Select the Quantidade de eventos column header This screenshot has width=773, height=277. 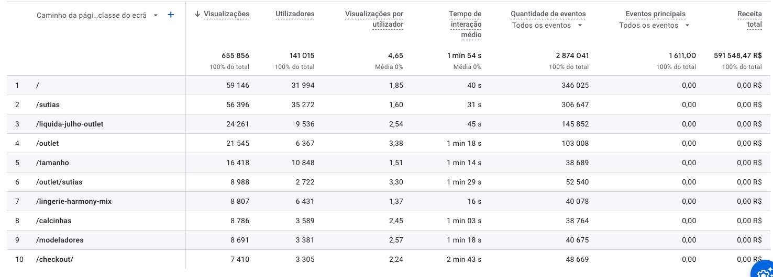coord(548,14)
